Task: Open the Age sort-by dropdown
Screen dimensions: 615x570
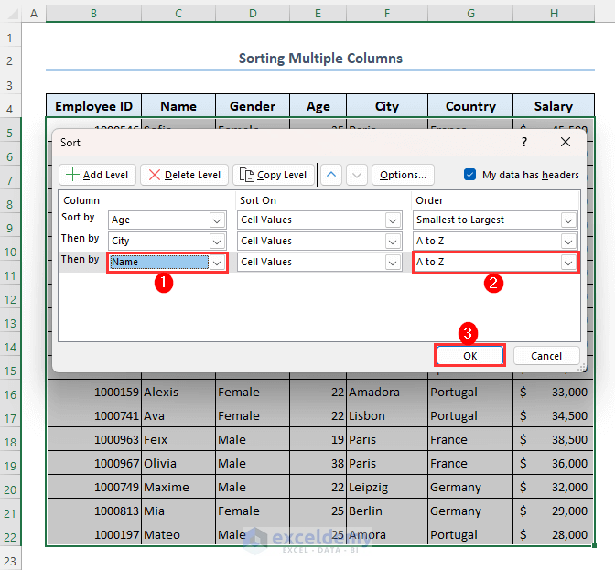Action: point(217,220)
